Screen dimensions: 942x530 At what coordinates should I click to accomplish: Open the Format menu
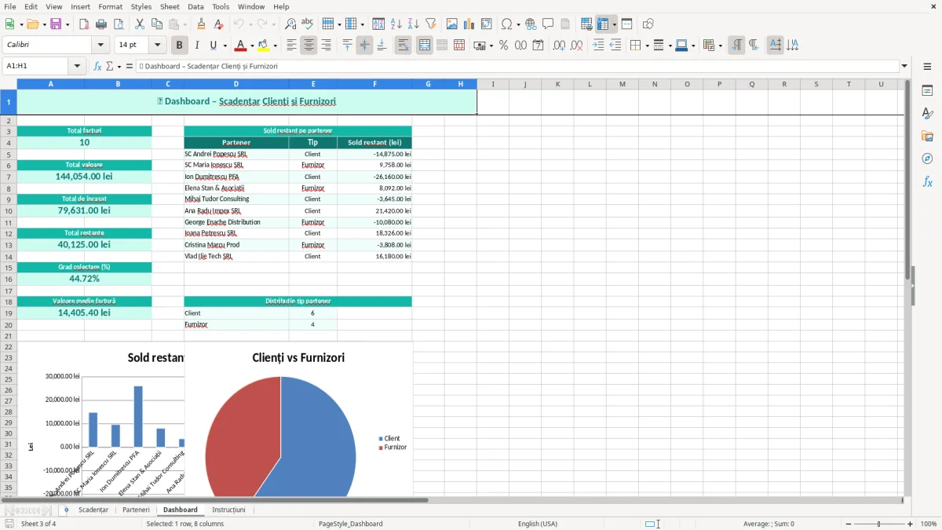point(110,6)
